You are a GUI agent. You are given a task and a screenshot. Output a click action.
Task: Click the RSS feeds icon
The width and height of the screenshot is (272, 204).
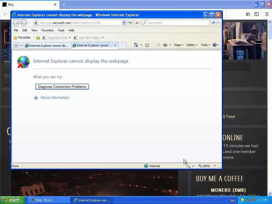(x=147, y=45)
